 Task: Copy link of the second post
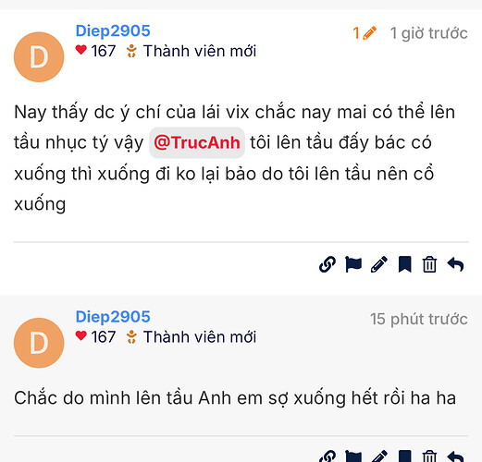point(328,456)
